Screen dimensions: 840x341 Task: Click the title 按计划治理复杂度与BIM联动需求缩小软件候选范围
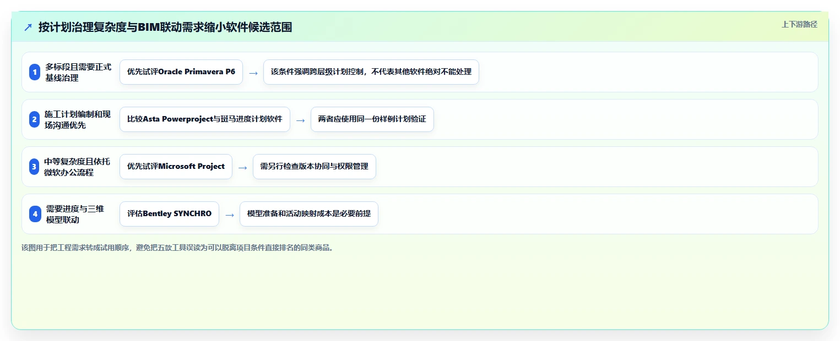pos(165,27)
